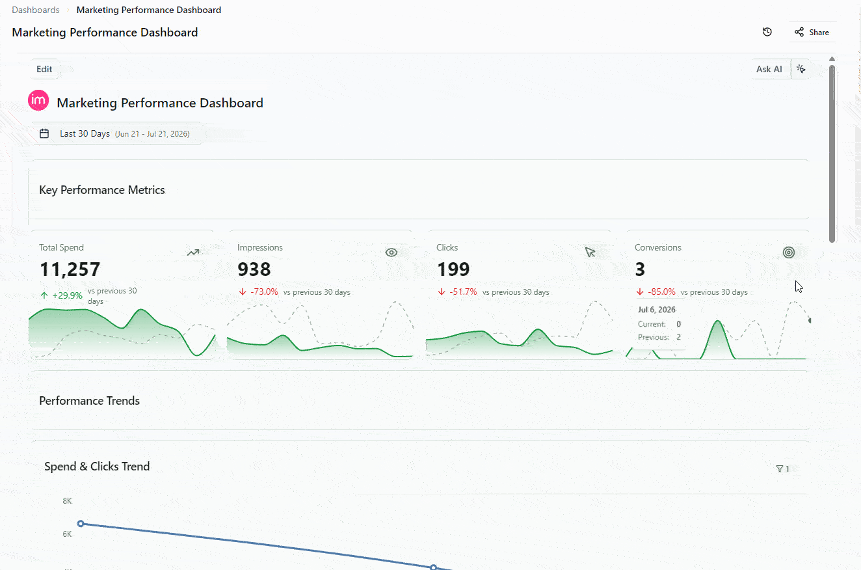Click the Clicks value 199
Screen dimensions: 861x570
click(453, 269)
